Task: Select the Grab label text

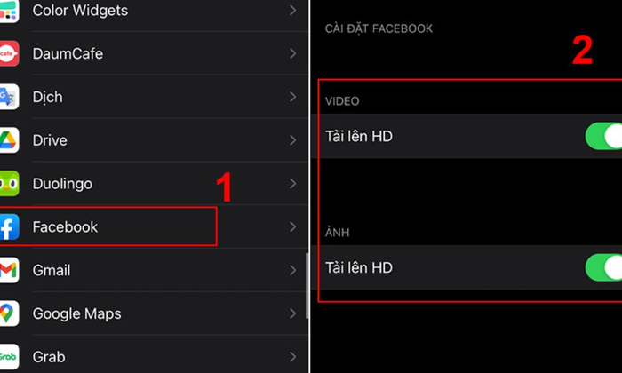Action: (49, 357)
